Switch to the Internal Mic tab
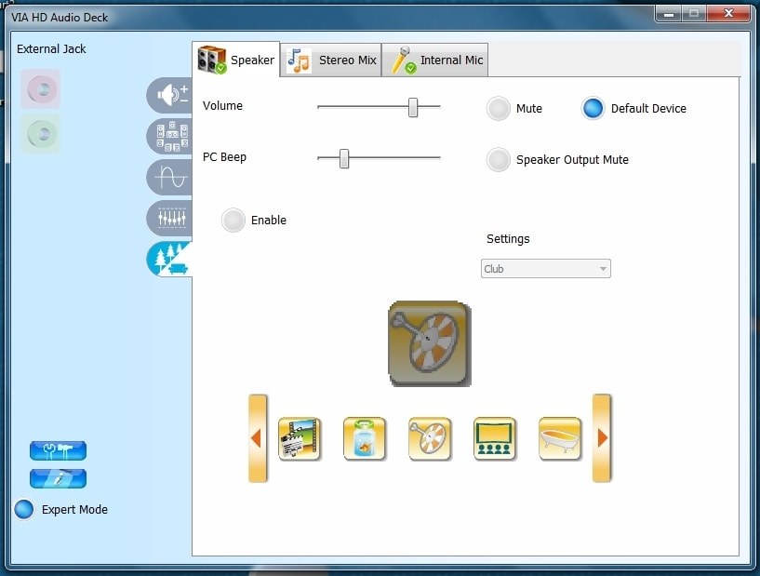The height and width of the screenshot is (576, 760). pos(434,60)
